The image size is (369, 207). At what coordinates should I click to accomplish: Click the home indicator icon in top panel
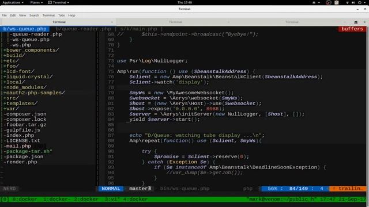(x=314, y=2)
